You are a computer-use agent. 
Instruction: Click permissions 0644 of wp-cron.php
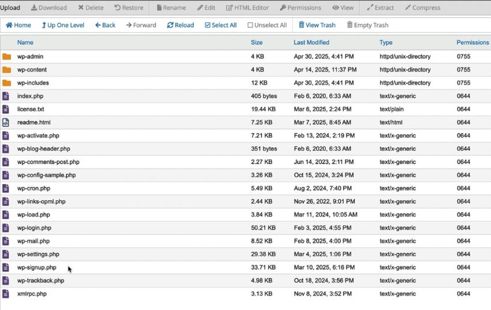coord(463,188)
